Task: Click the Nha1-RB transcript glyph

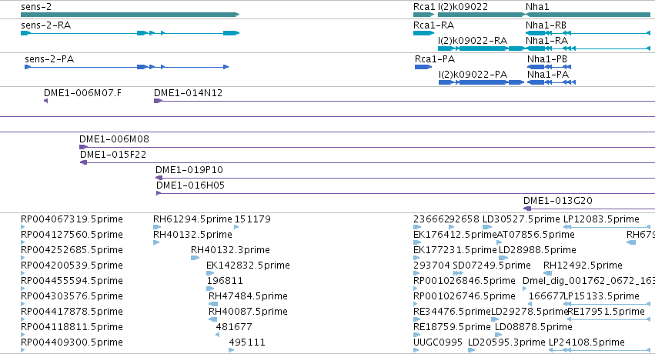Action: [x=588, y=33]
